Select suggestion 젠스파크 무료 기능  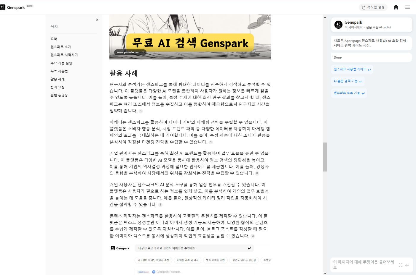tap(349, 93)
